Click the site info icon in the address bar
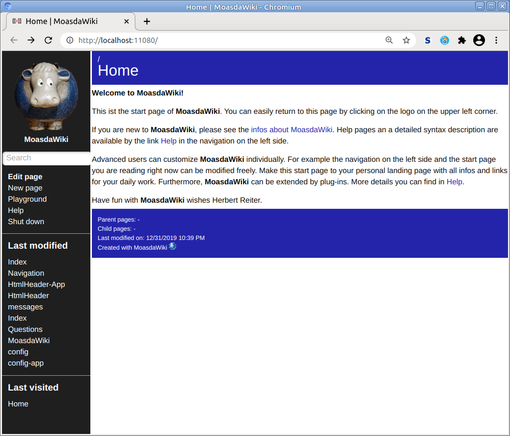This screenshot has height=436, width=510. pos(70,40)
